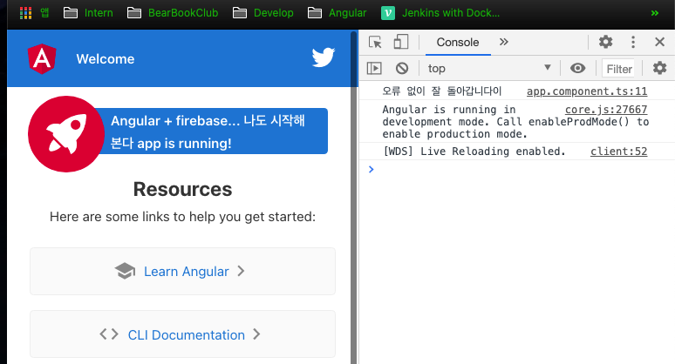Click the graduation cap icon

tap(125, 271)
